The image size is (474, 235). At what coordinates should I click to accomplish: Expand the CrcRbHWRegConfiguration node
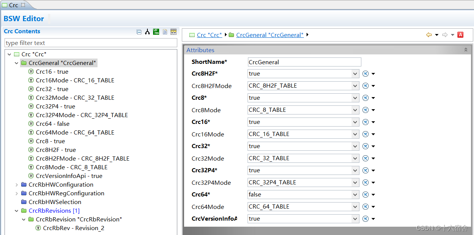(x=17, y=193)
